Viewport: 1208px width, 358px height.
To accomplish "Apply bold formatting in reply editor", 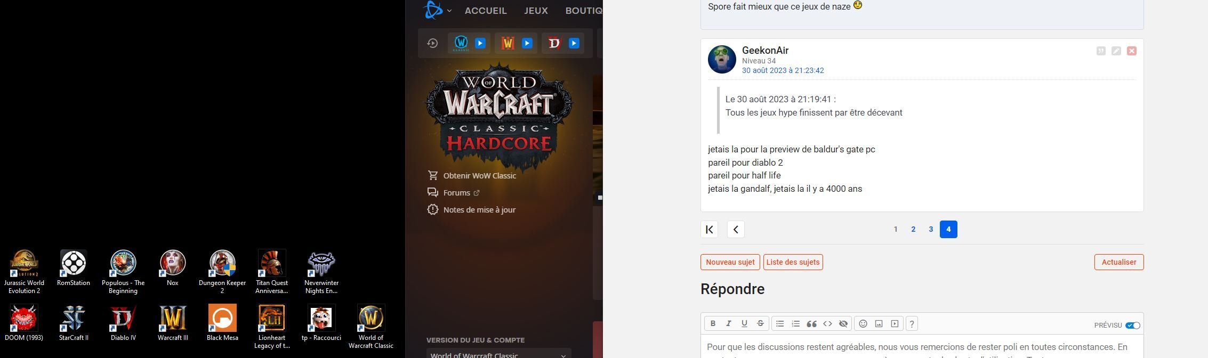I will point(713,323).
